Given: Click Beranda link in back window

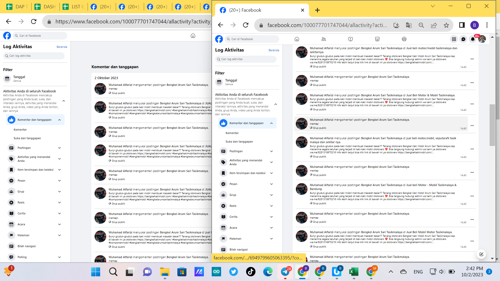Looking at the screenshot, I should 62,47.
